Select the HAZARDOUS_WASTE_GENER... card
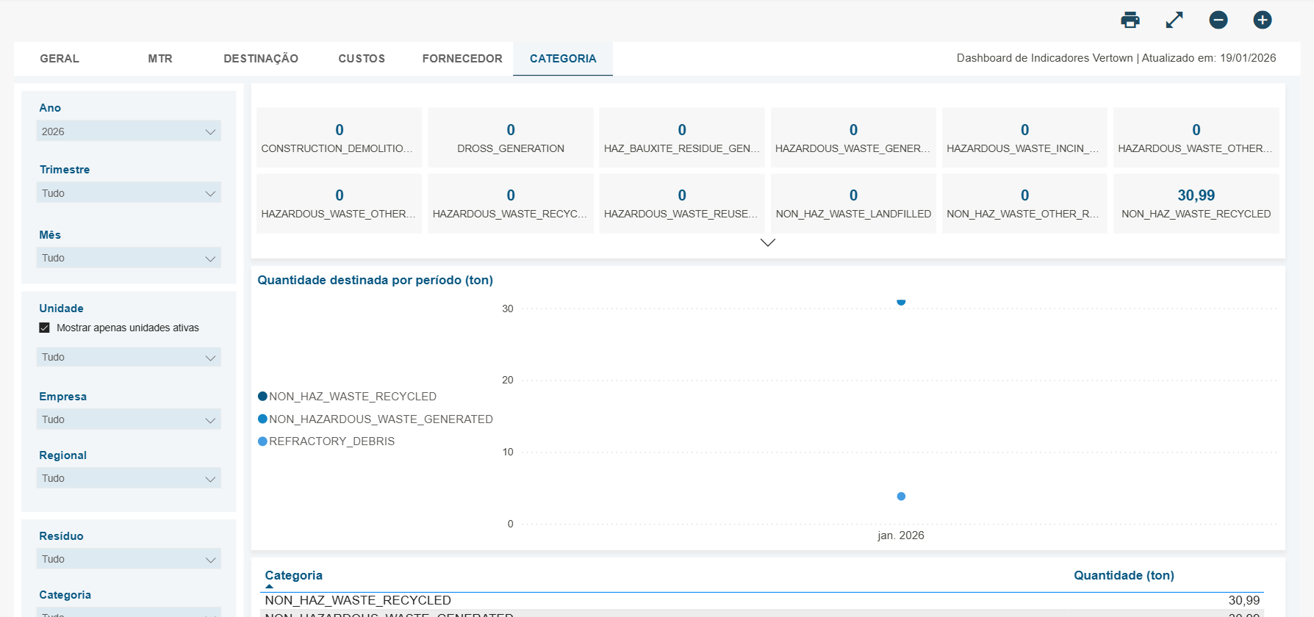This screenshot has width=1314, height=617. click(853, 137)
